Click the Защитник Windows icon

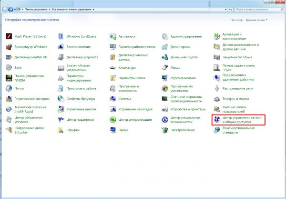(217, 57)
